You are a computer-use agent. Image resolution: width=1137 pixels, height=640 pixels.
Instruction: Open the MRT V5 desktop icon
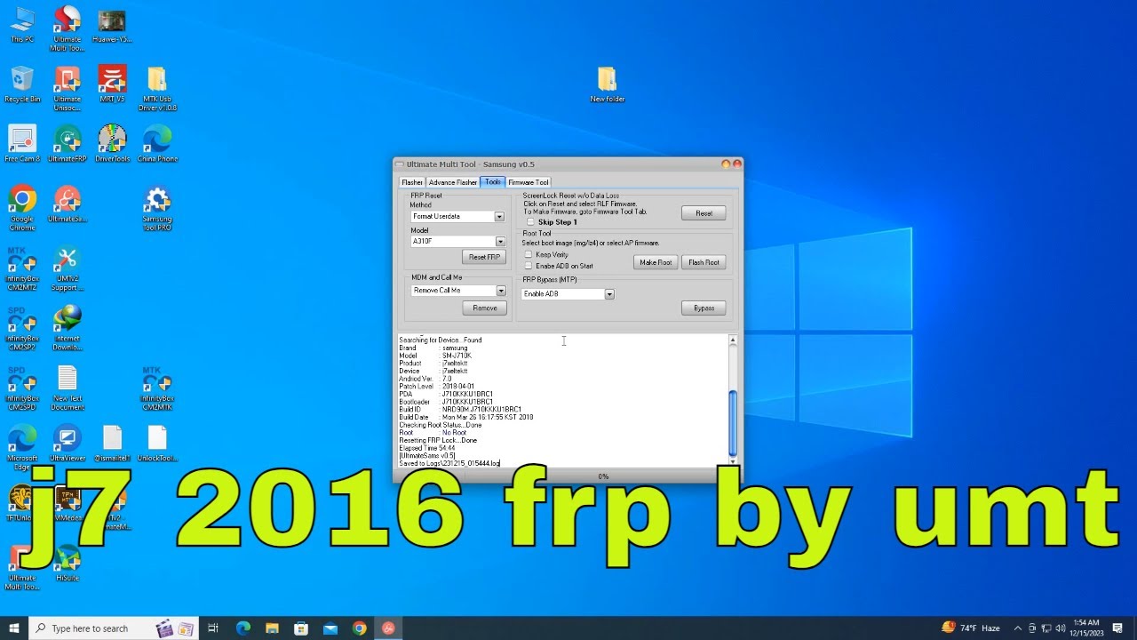112,81
